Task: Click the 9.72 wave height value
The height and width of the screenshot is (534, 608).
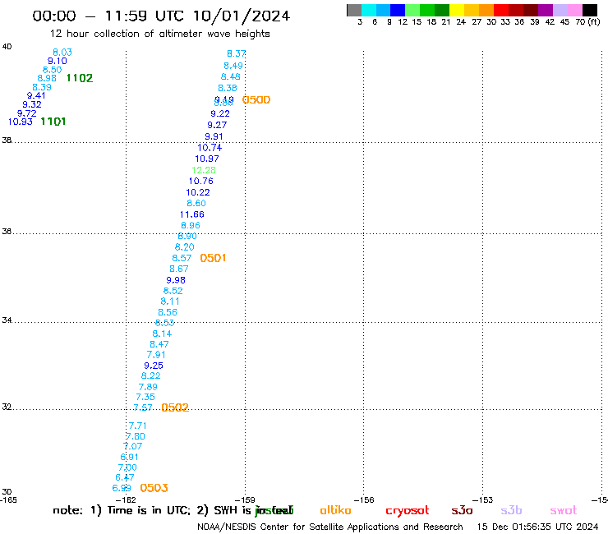Action: click(27, 113)
